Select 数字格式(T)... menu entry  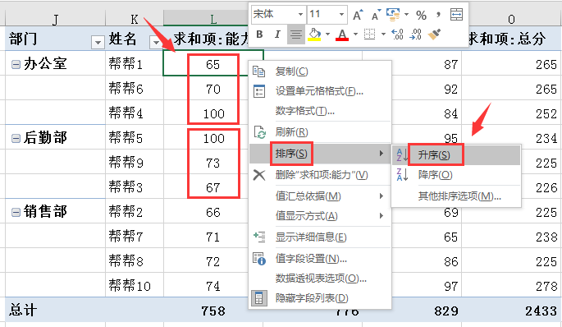[320, 111]
